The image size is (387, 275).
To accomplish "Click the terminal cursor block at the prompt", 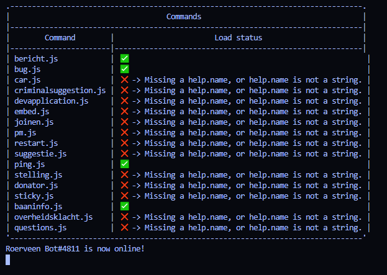I will pos(7,259).
